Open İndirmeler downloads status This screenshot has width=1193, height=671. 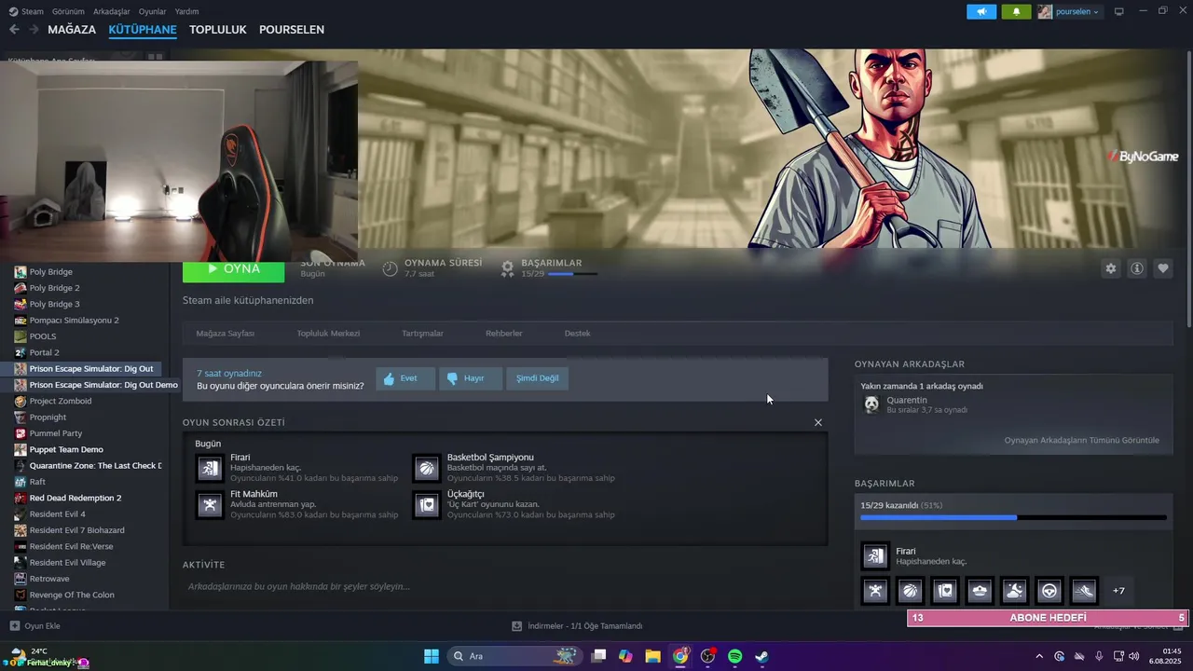[577, 626]
